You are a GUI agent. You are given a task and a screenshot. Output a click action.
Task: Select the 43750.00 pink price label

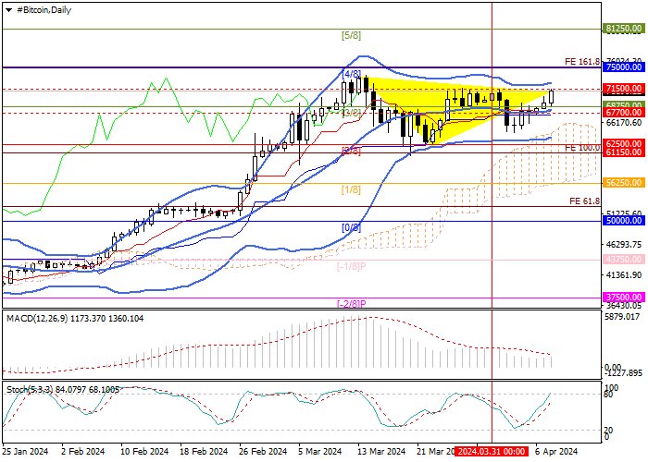[x=624, y=259]
